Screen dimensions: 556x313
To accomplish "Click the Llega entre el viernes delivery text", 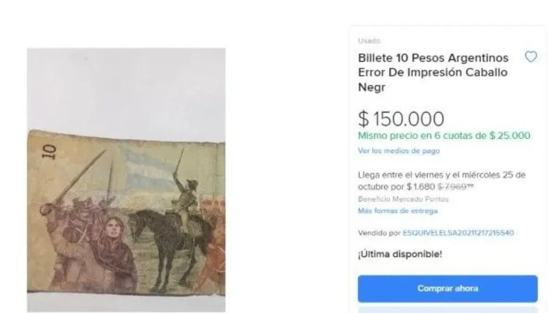I will tap(442, 181).
